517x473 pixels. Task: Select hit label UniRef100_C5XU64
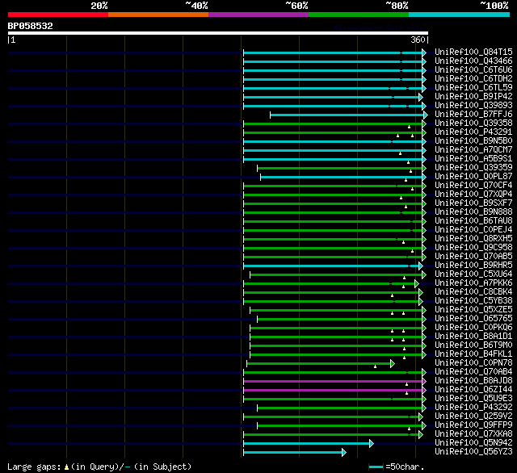(x=473, y=274)
